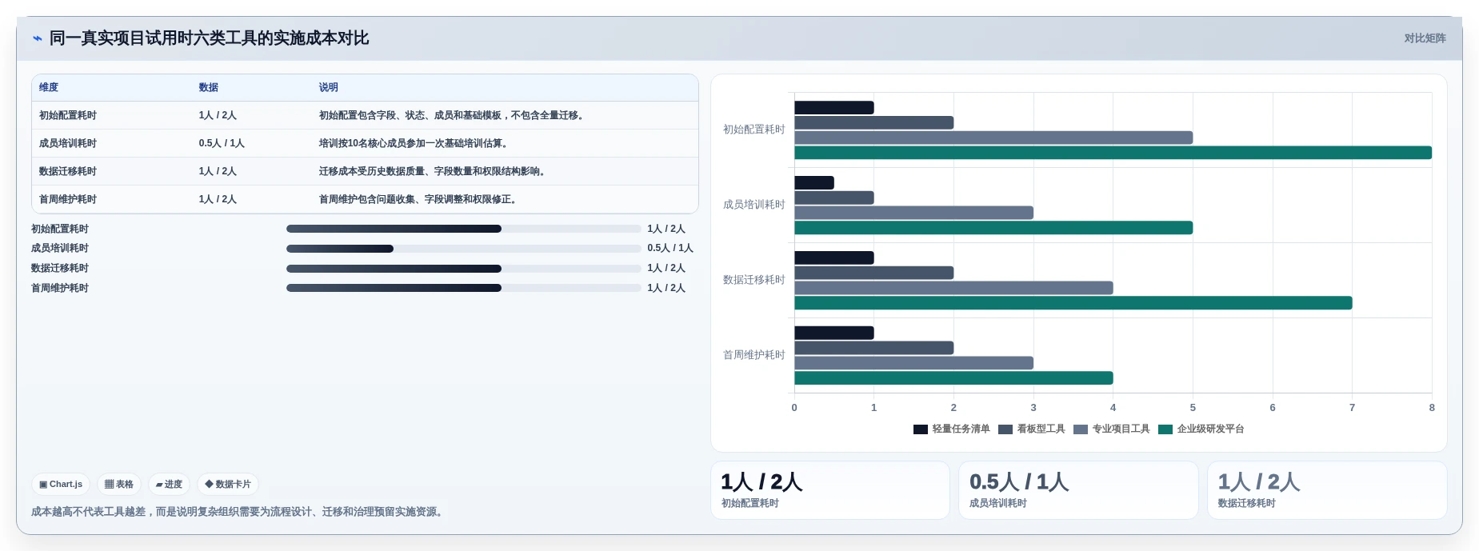Click the 首周维护耗时 chart axis label
1479x551 pixels.
[x=753, y=355]
